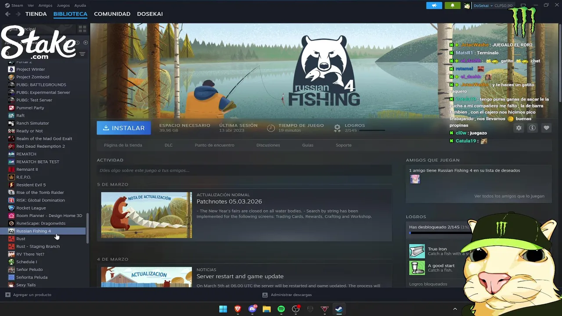Image resolution: width=562 pixels, height=316 pixels.
Task: Open the A good start achievement icon
Action: pos(417,268)
